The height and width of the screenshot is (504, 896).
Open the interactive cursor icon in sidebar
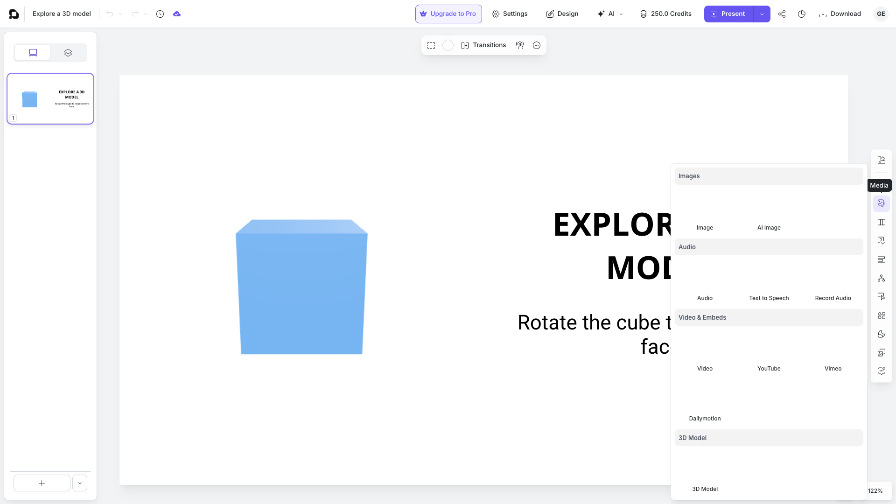coord(881,297)
